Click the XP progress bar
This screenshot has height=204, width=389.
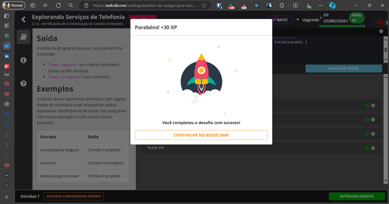click(x=342, y=26)
